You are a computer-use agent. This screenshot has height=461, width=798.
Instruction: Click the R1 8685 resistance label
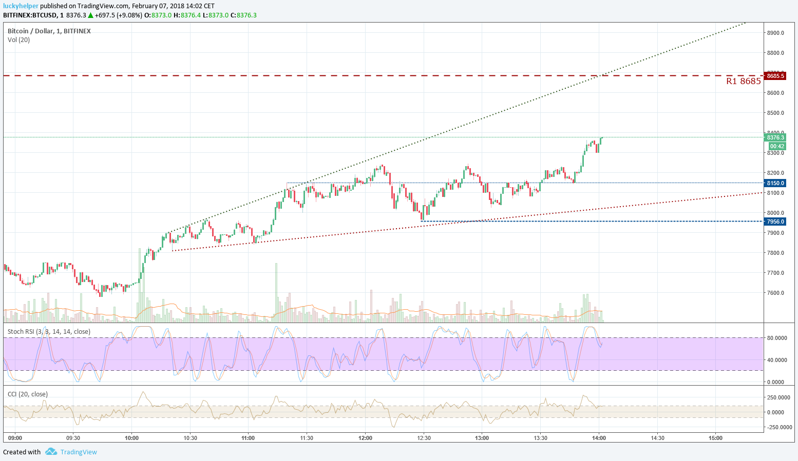(x=743, y=81)
